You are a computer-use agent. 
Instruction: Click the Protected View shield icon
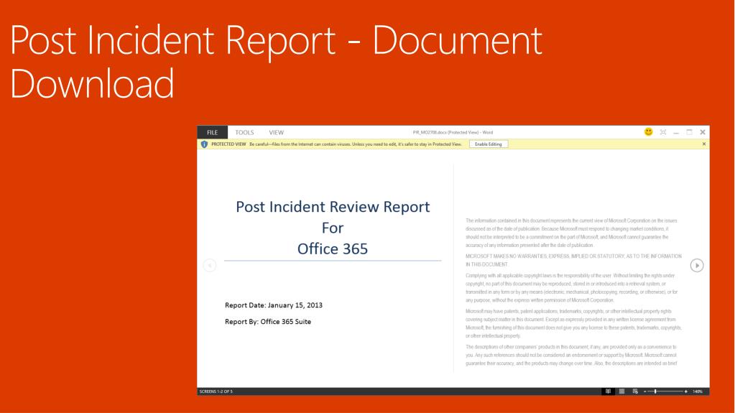(x=204, y=144)
